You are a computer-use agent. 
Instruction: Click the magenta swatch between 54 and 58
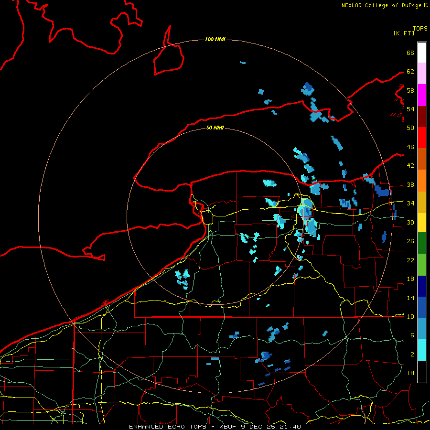[422, 95]
